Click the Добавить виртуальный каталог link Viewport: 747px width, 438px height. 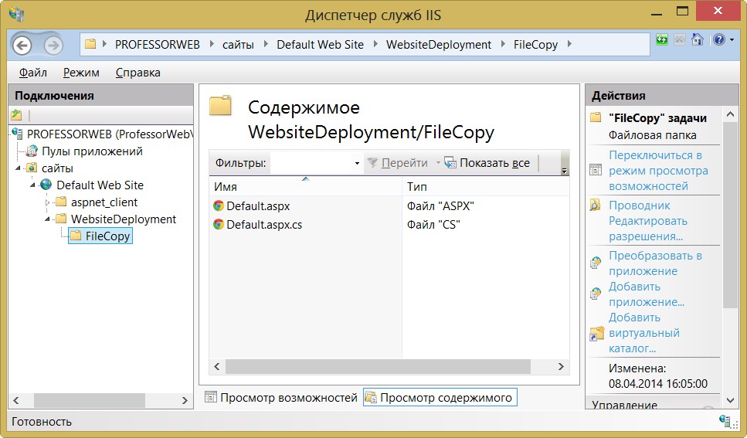pyautogui.click(x=644, y=333)
